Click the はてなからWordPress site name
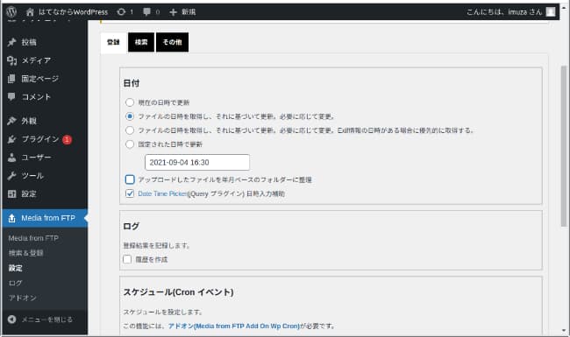Image resolution: width=570 pixels, height=337 pixels. (73, 12)
